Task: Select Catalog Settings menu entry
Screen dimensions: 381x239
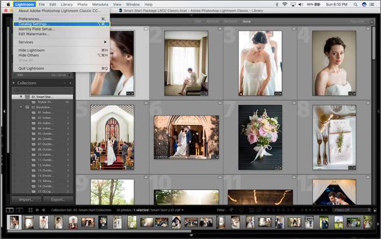Action: (x=61, y=24)
